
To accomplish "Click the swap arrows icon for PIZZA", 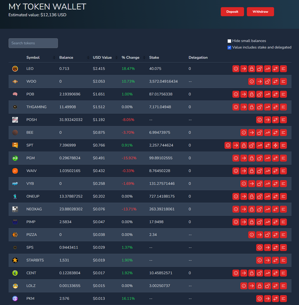I will [275, 235].
